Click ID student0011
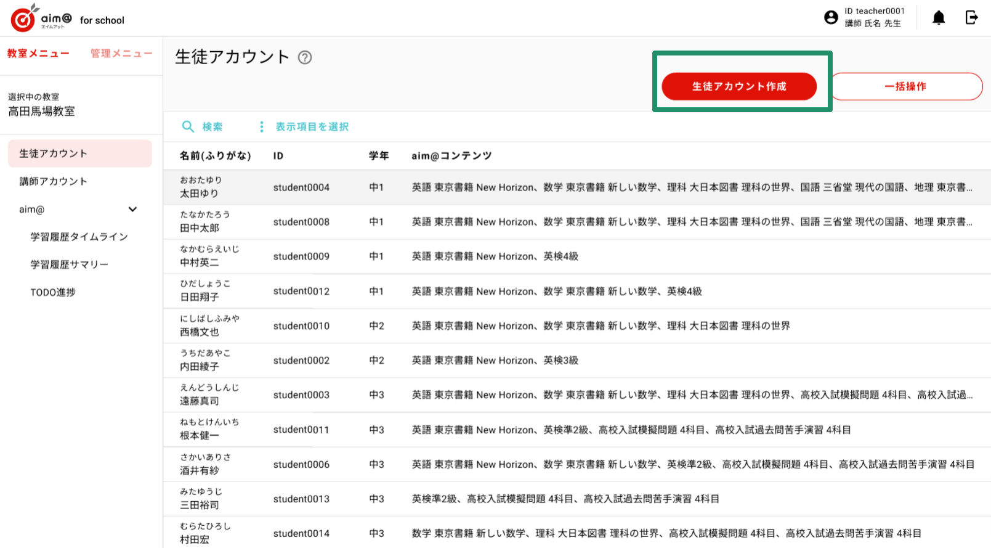Screen dimensions: 991x548 [301, 430]
